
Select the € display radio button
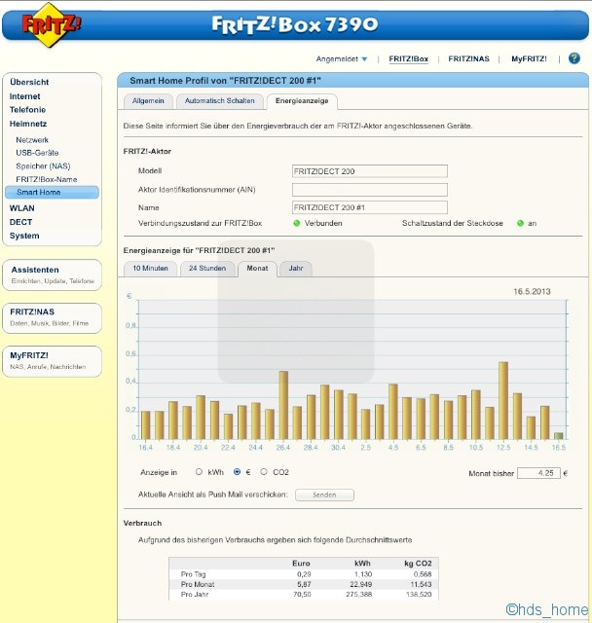[238, 471]
